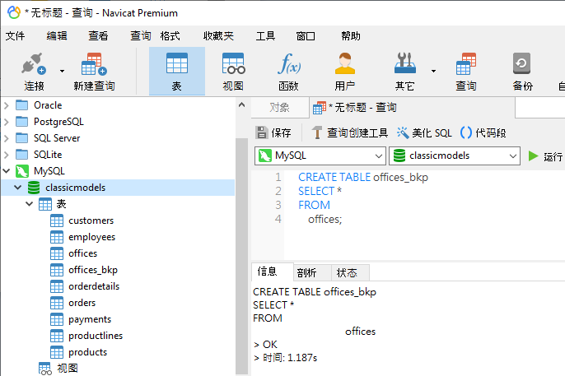The width and height of the screenshot is (565, 376).
Task: Click the Backup (备份) toolbar icon
Action: pyautogui.click(x=521, y=63)
